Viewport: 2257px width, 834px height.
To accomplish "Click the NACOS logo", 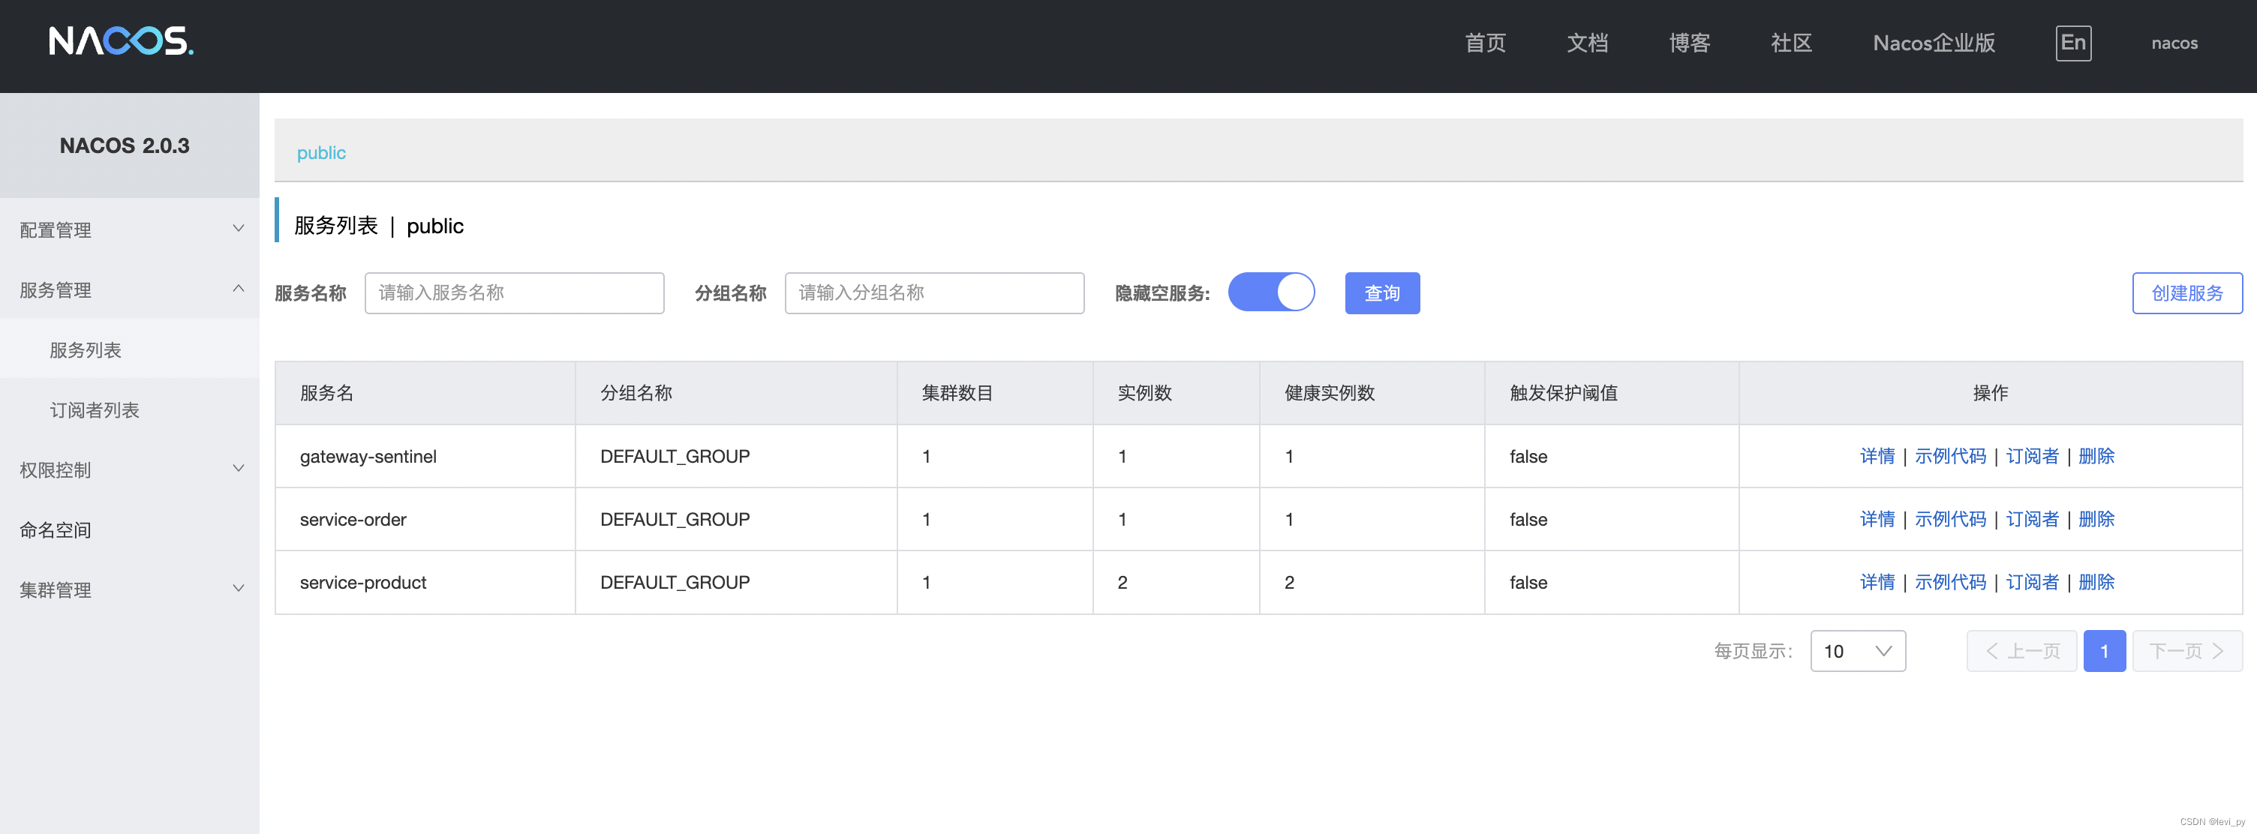I will click(121, 41).
